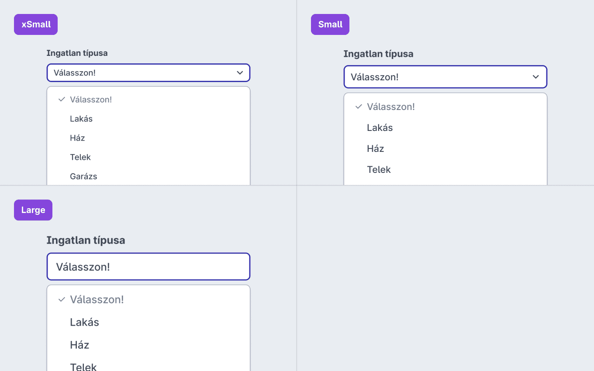Viewport: 594px width, 371px height.
Task: Click checkmark icon beside Válasszon! in Small list
Action: point(359,106)
